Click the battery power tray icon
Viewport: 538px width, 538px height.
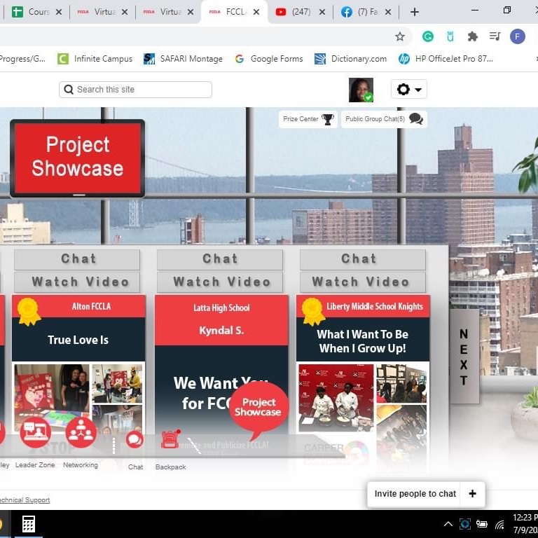482,524
